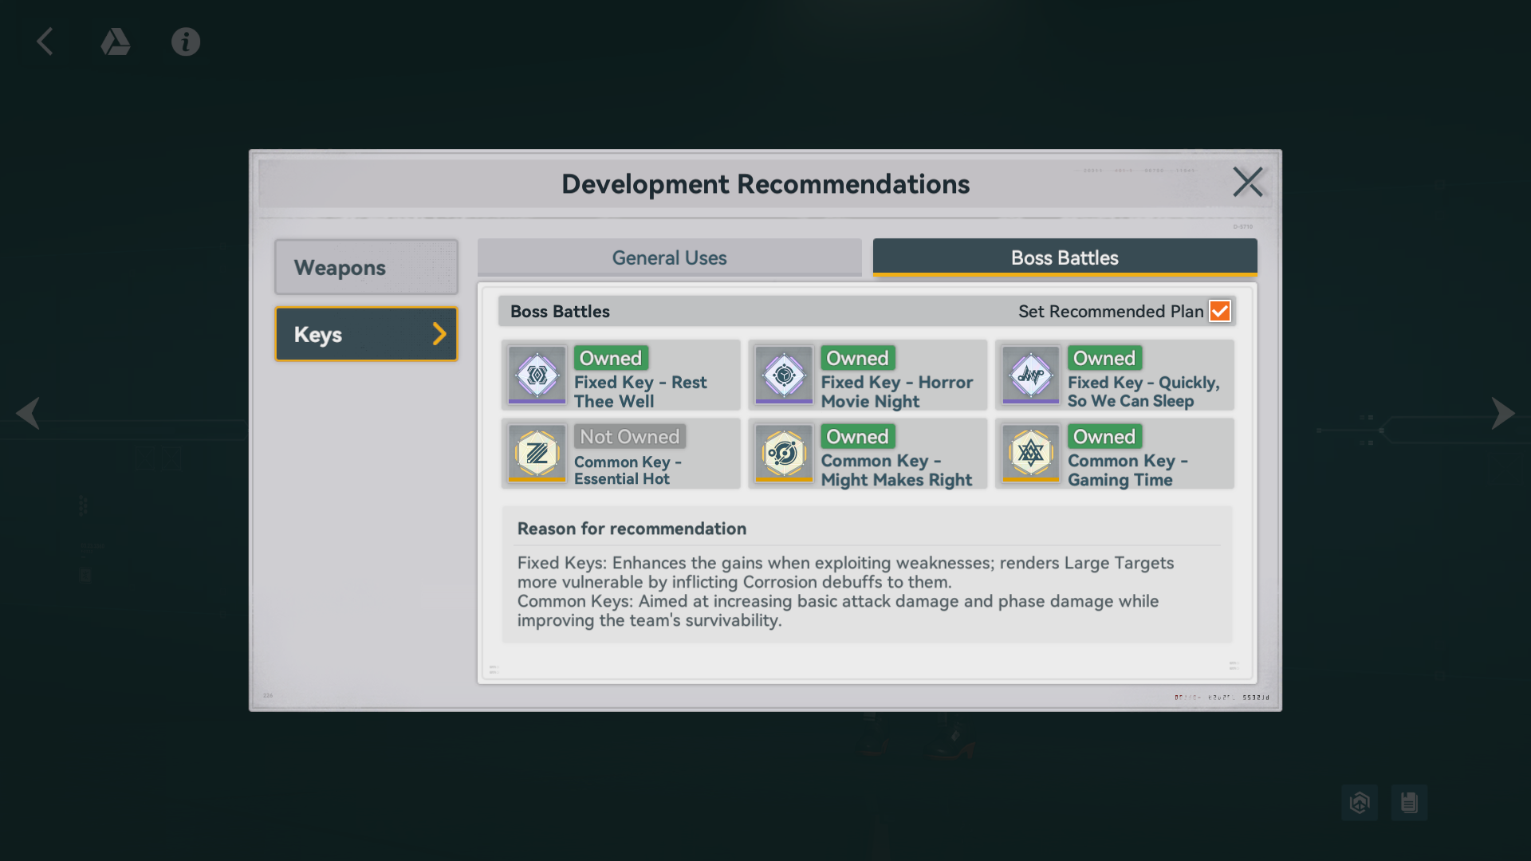
Task: Select Fixed Key Rest Thee Well icon
Action: click(x=537, y=374)
